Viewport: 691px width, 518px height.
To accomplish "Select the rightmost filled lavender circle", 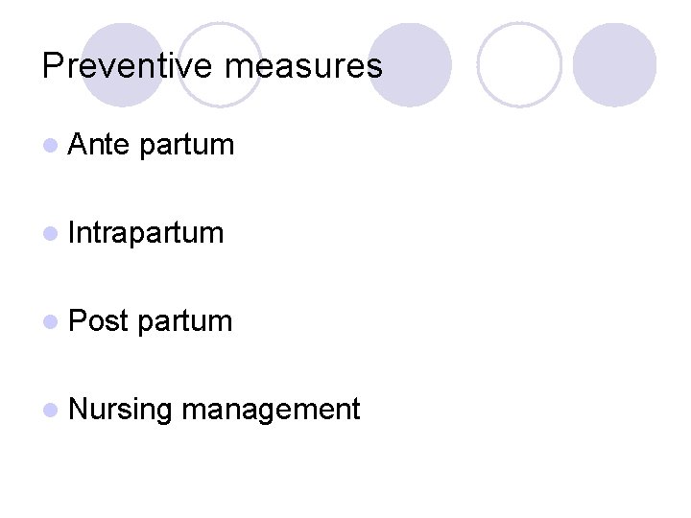I will (614, 64).
